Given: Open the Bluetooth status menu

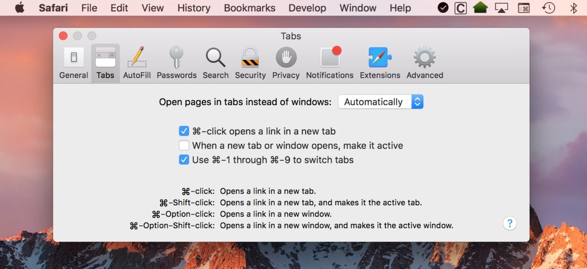Looking at the screenshot, I should (x=573, y=8).
